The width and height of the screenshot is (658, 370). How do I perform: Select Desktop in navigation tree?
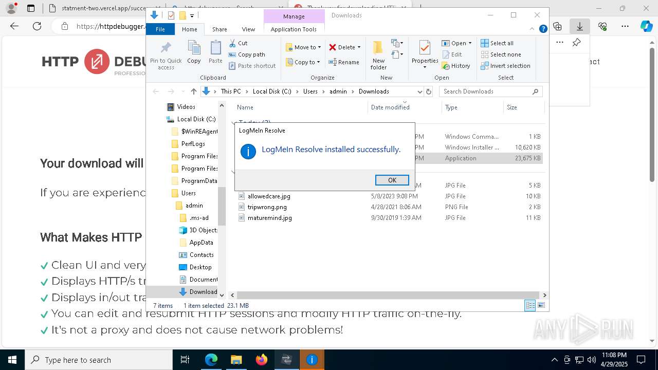(200, 267)
